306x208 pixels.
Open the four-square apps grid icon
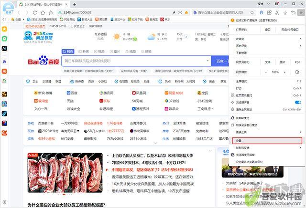[x=269, y=12]
